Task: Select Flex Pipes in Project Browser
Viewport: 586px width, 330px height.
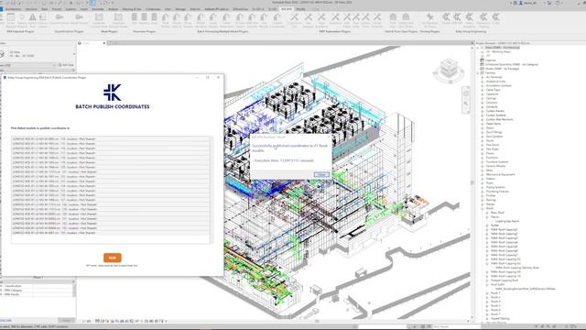Action: (493, 148)
